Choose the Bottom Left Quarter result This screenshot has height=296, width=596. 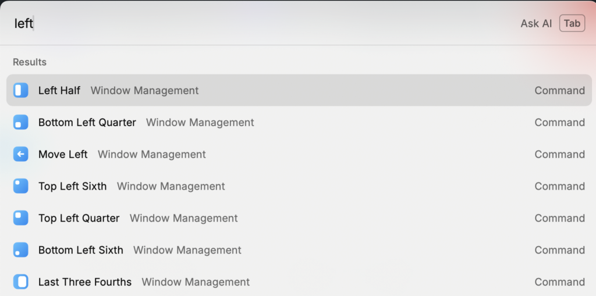[x=87, y=122]
